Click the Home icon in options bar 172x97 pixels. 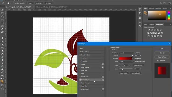pos(3,3)
